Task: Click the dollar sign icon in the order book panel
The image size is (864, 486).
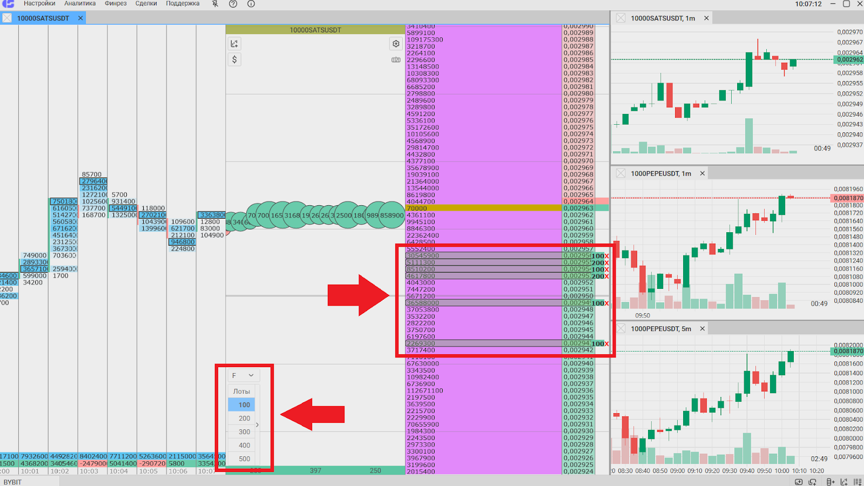Action: [x=234, y=59]
